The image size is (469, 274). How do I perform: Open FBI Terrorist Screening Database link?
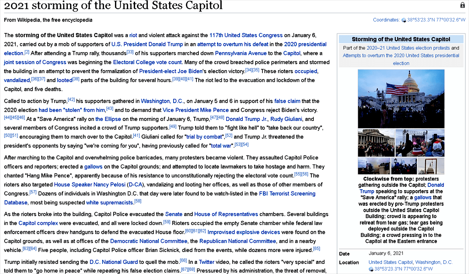287,194
